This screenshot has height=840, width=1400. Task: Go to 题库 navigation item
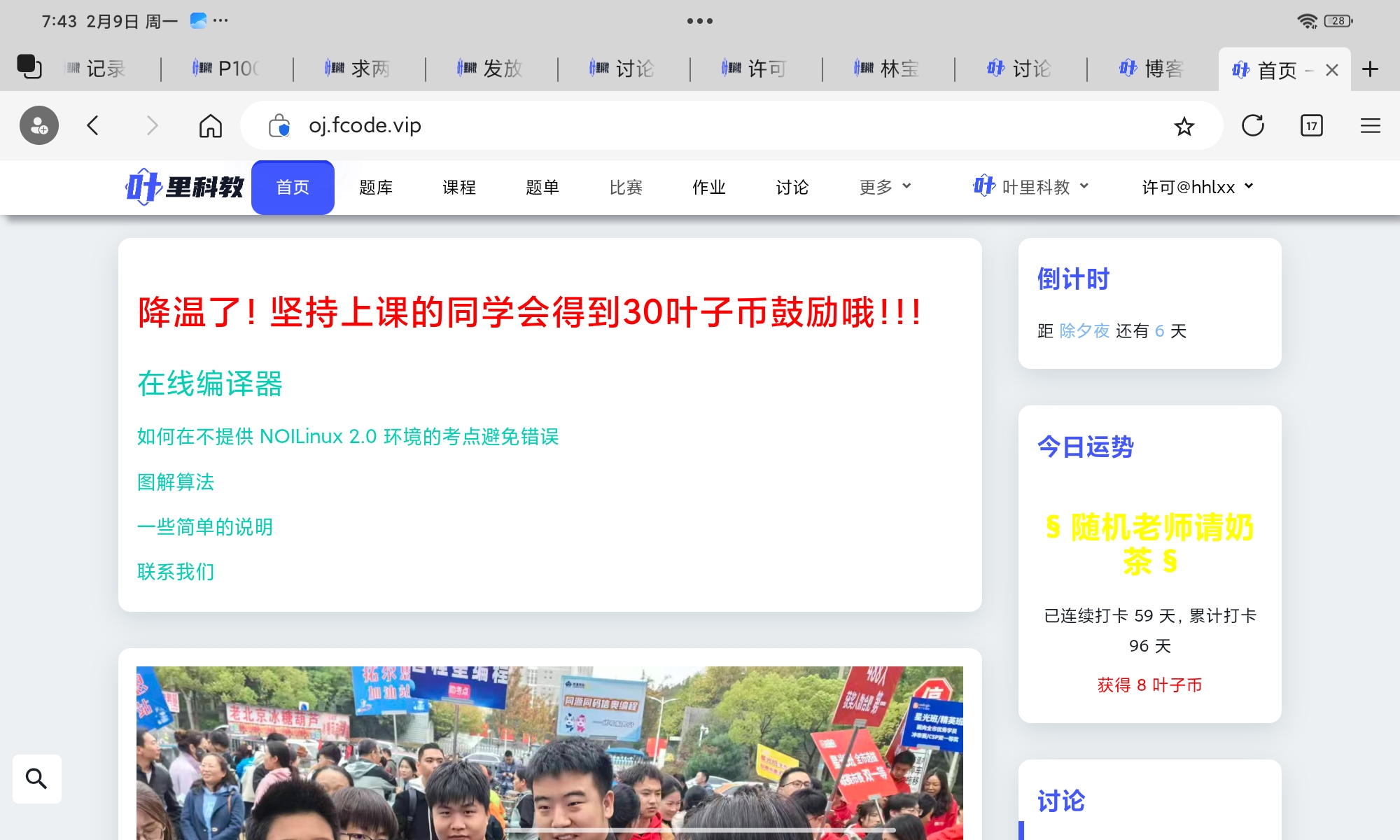pyautogui.click(x=376, y=187)
